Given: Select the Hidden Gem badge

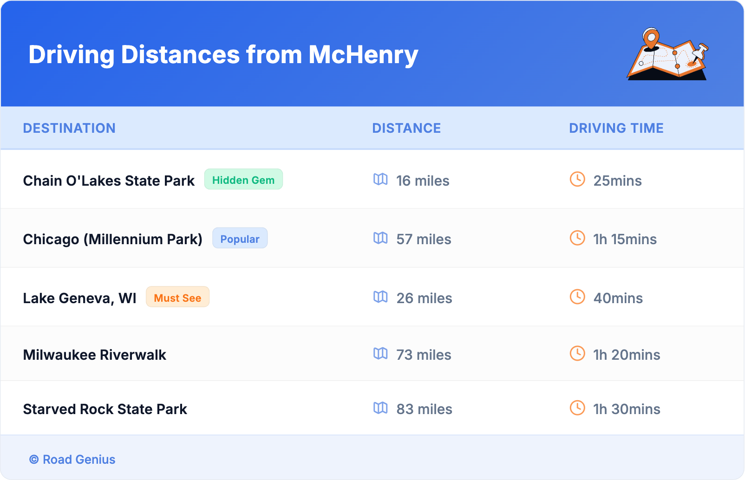Looking at the screenshot, I should tap(243, 180).
